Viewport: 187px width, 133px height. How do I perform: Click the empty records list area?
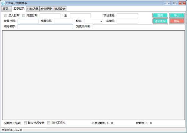click(x=93, y=75)
